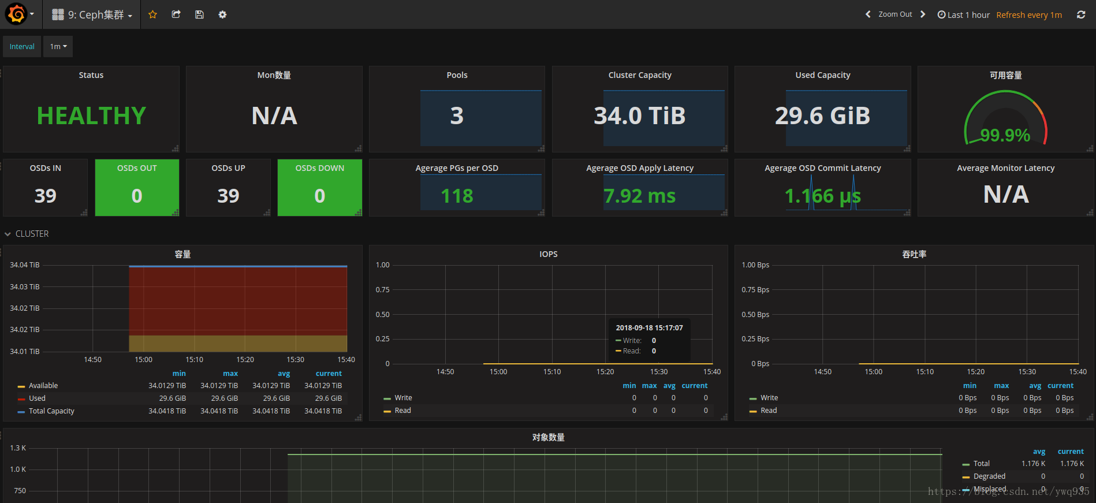Sort IOPS legend by current column
Image resolution: width=1096 pixels, height=503 pixels.
[695, 386]
